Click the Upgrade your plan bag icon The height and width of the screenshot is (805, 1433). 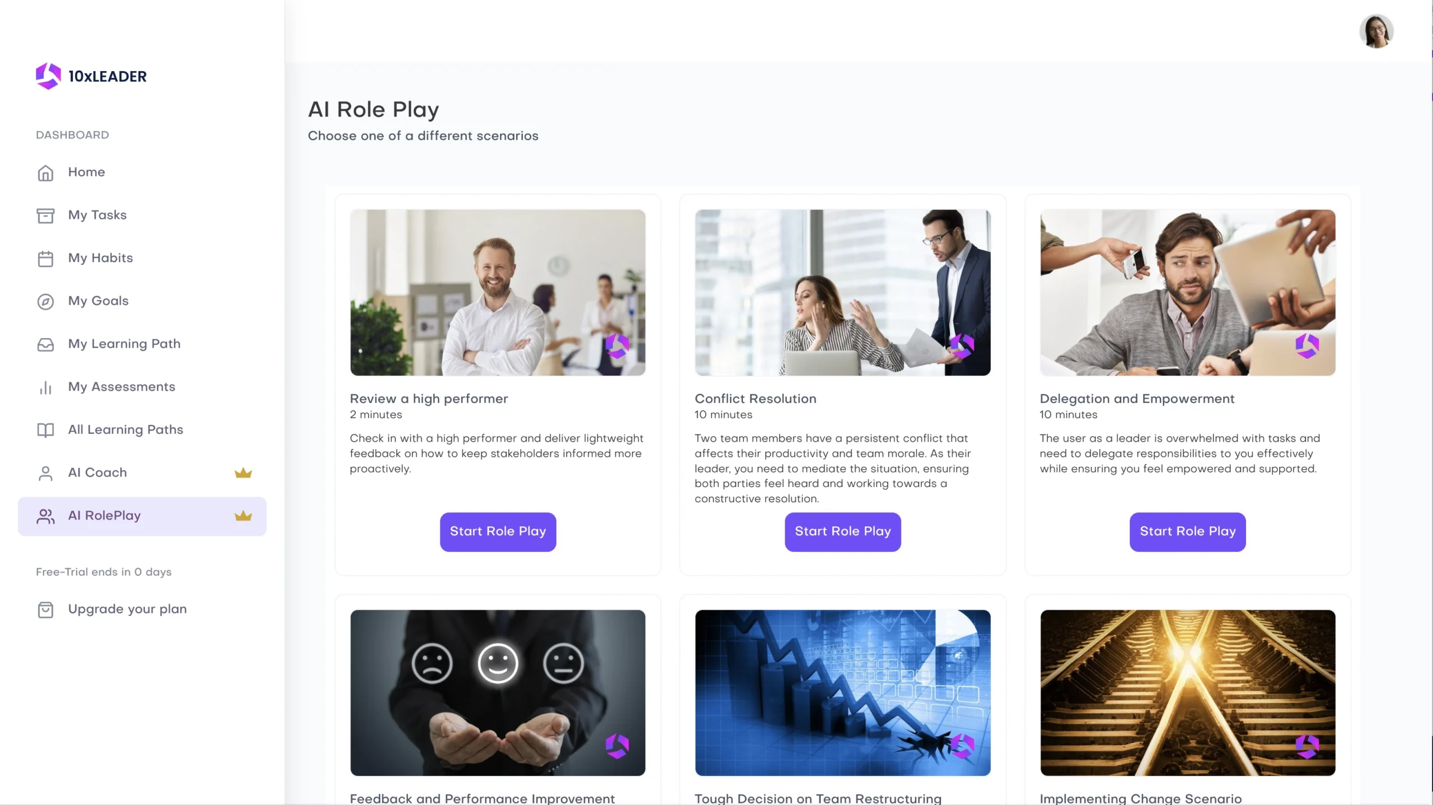(x=45, y=610)
